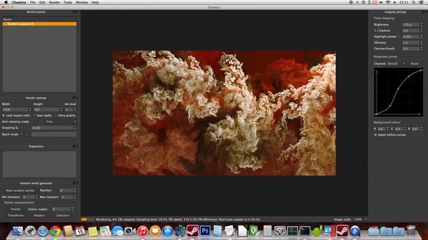This screenshot has width=428, height=240.
Task: Increase Width with its stepper arrows
Action: (30, 109)
